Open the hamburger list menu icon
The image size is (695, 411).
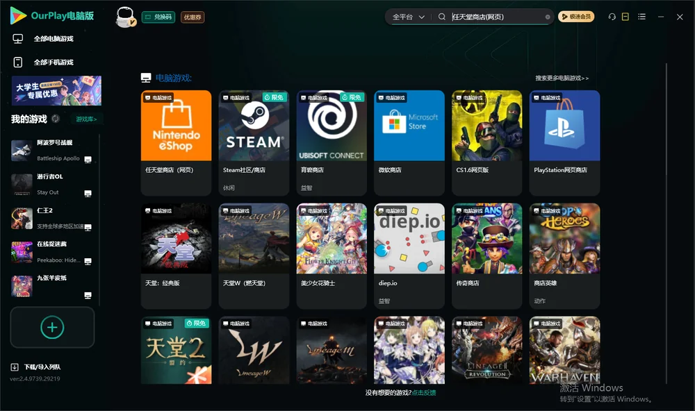coord(641,17)
